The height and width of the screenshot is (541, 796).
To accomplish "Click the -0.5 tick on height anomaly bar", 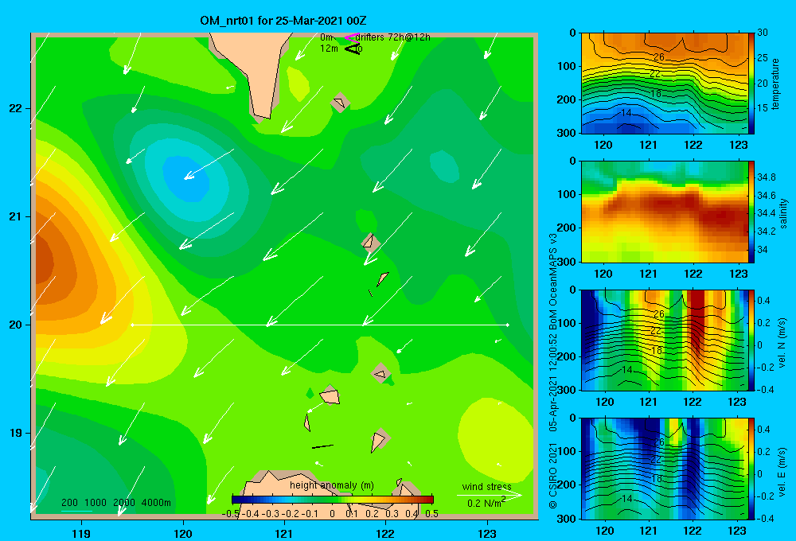I will click(x=230, y=514).
